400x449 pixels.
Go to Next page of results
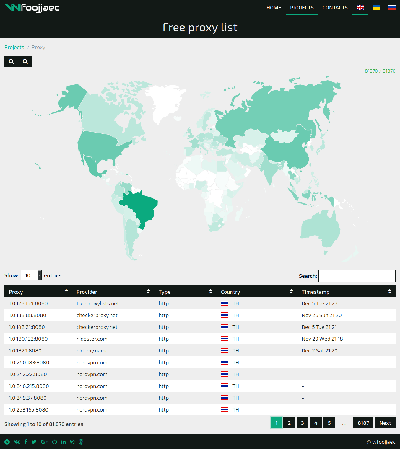click(x=385, y=423)
